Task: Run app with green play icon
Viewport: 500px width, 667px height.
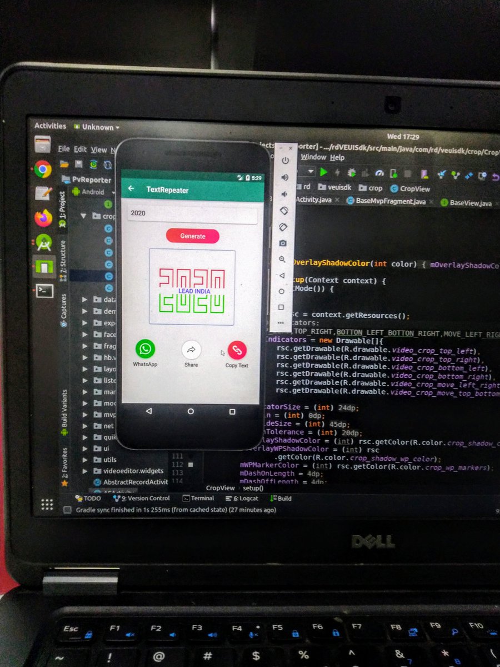Action: (x=323, y=173)
